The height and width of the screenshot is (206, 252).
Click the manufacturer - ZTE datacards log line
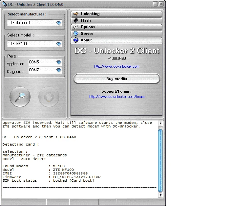(x=34, y=155)
